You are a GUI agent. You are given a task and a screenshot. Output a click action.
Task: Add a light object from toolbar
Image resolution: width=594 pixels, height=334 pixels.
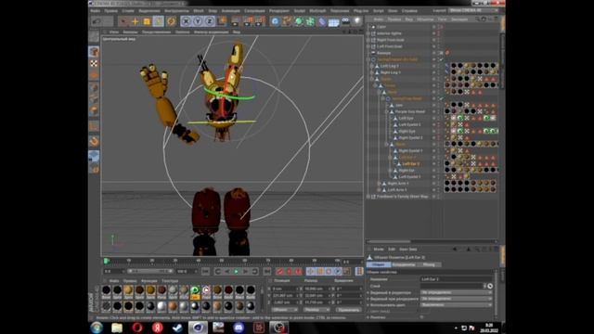pos(357,21)
